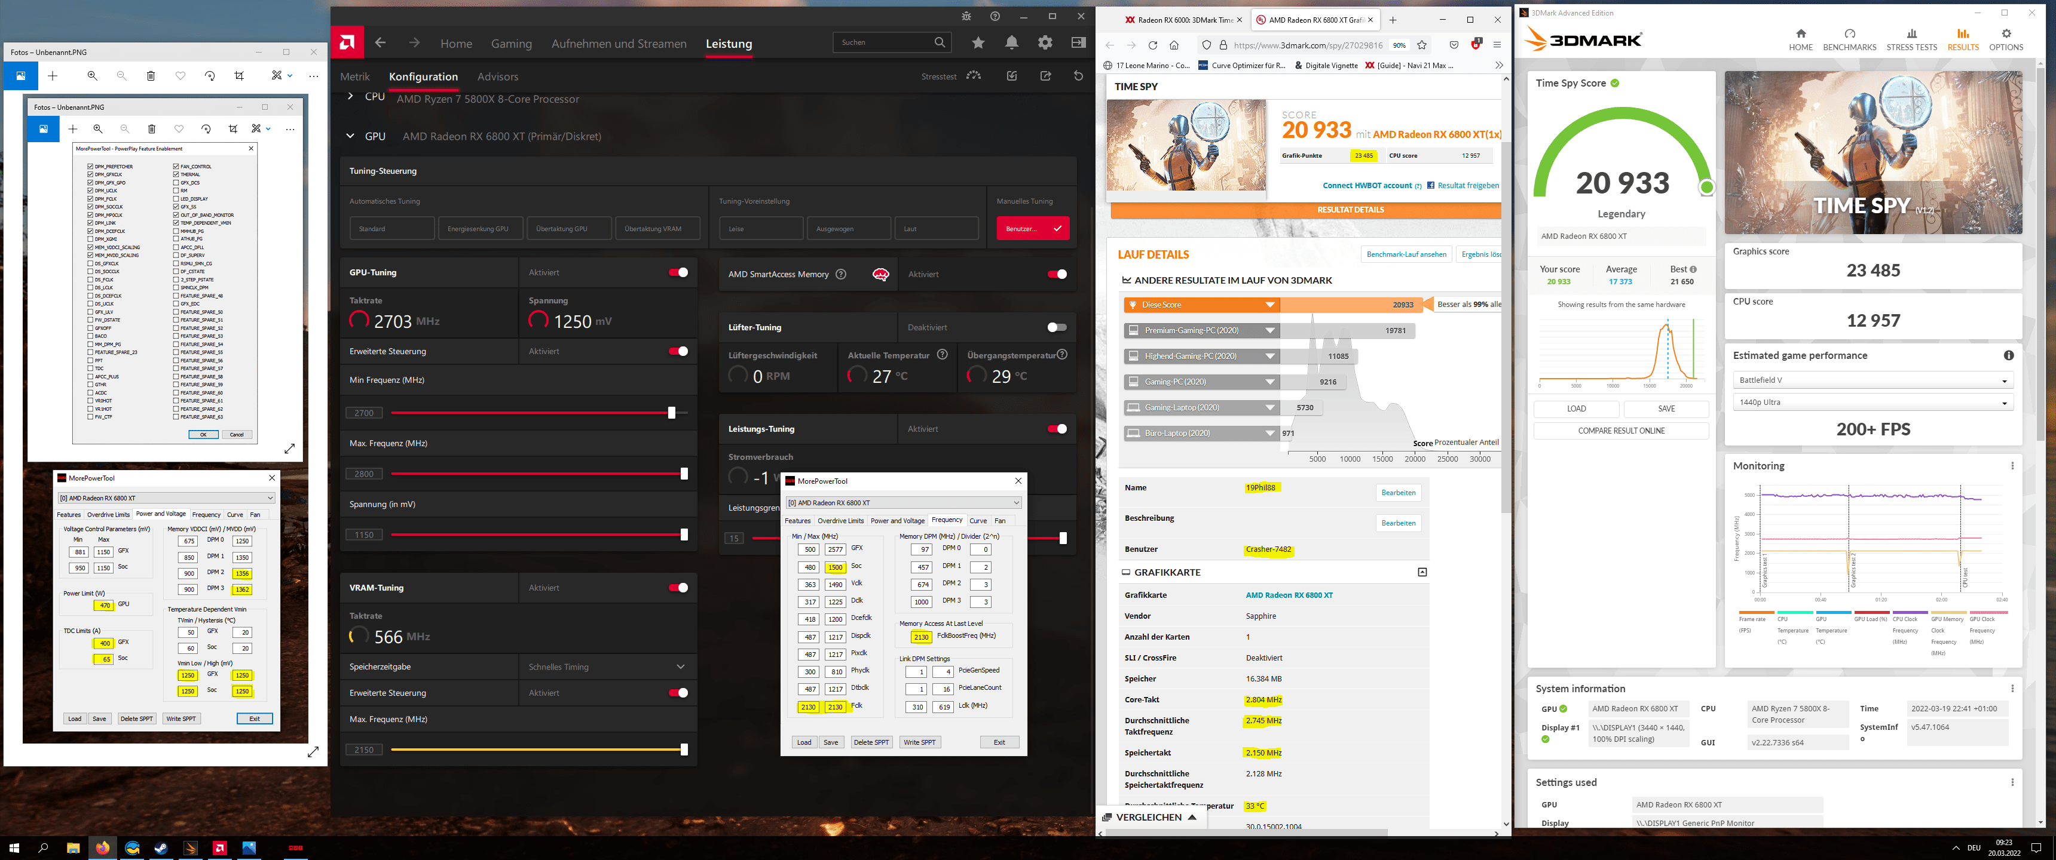Image resolution: width=2056 pixels, height=860 pixels.
Task: Adjust the Min Frequenz (MHz) slider handle
Action: [671, 413]
